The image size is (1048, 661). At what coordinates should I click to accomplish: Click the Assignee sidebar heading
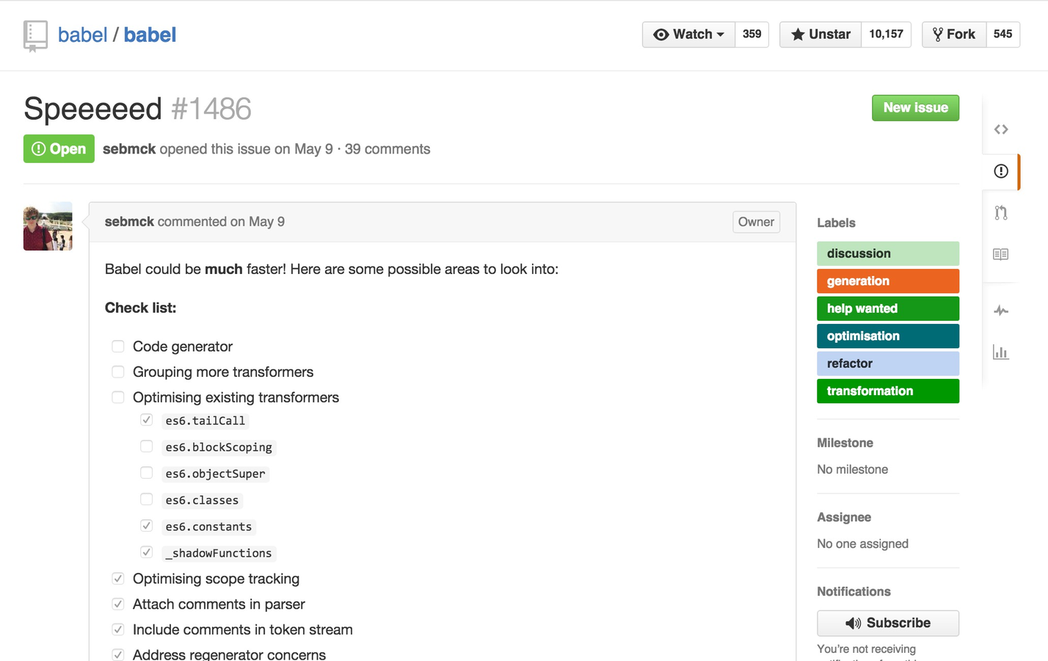coord(844,518)
